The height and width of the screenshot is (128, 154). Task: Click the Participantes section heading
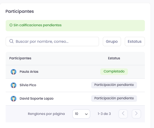pos(19,11)
